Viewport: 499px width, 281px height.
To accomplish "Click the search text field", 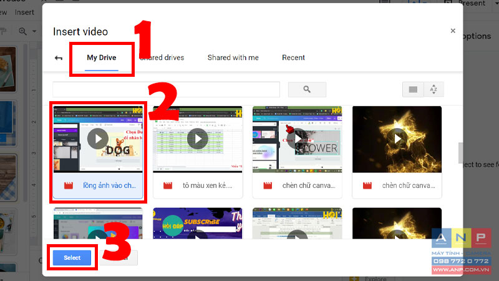I will click(166, 89).
